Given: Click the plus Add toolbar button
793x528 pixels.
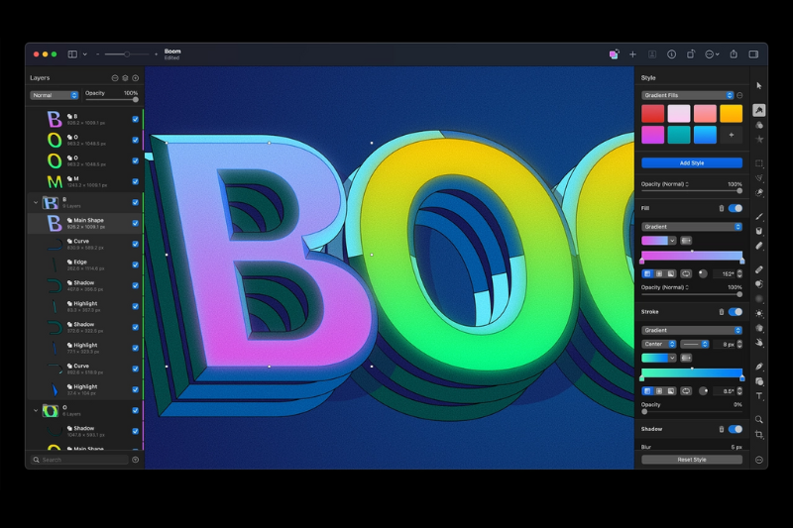Looking at the screenshot, I should pos(632,54).
